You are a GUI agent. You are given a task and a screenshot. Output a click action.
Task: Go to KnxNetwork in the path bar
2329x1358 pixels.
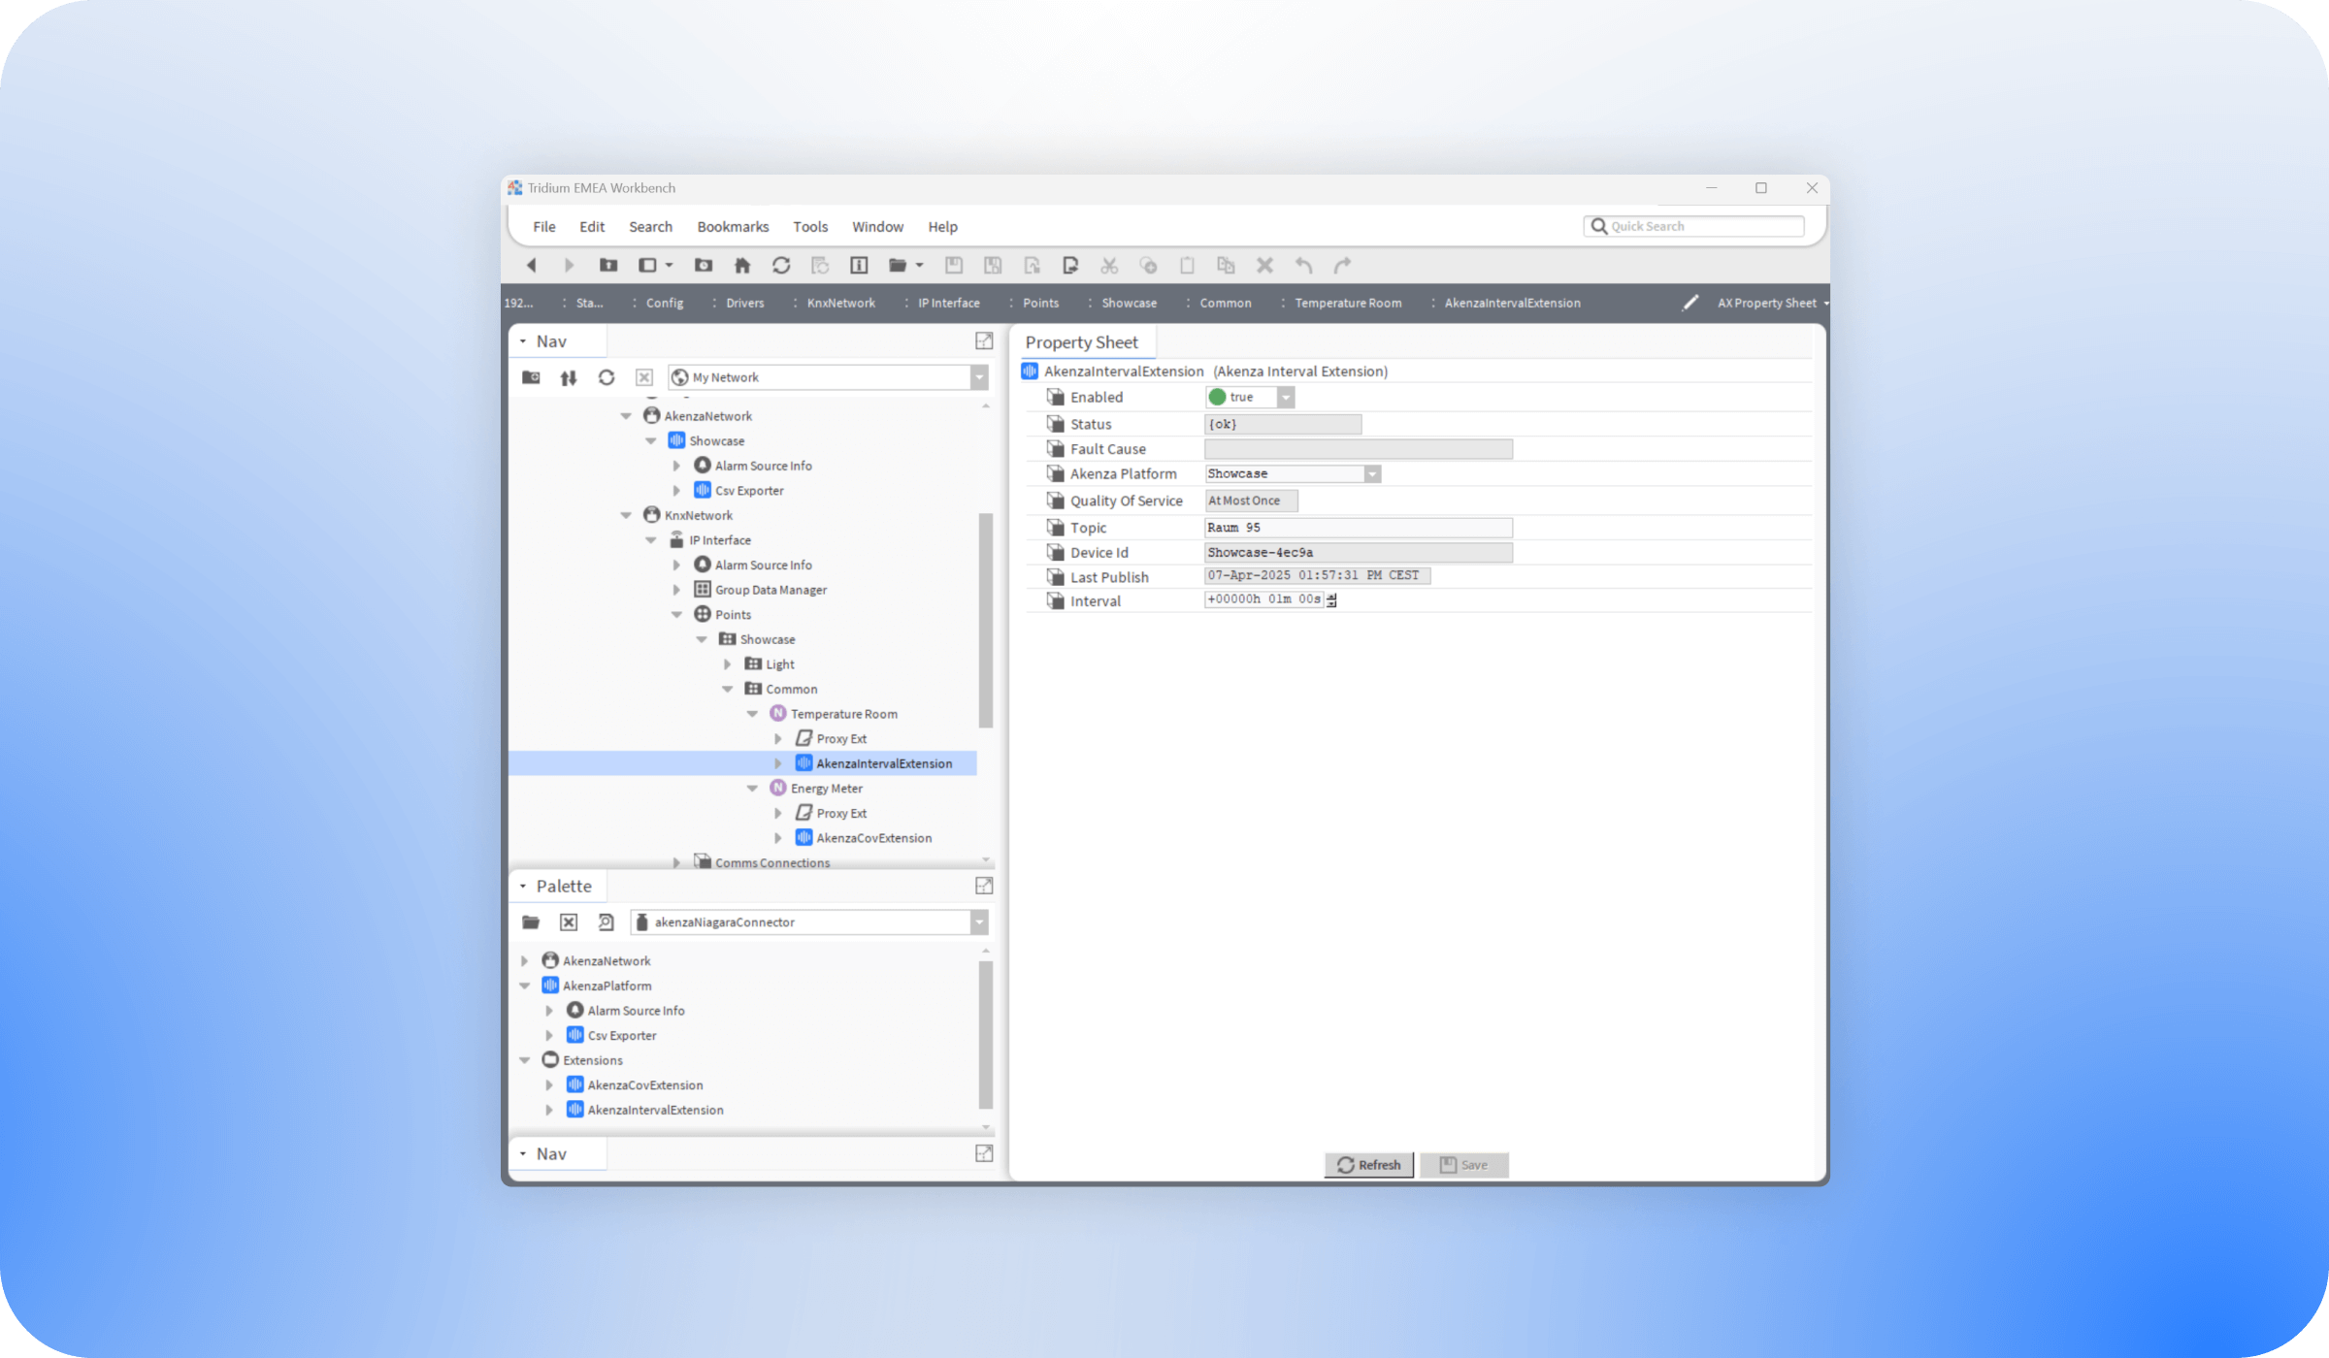pyautogui.click(x=840, y=303)
